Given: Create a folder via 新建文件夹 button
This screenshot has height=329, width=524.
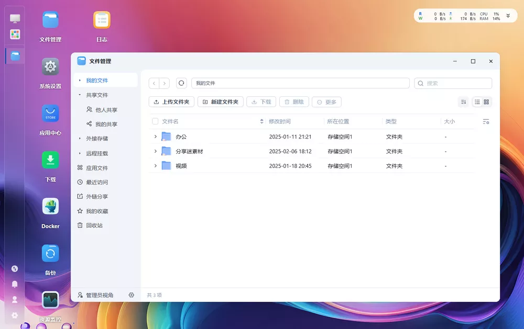Looking at the screenshot, I should click(221, 102).
